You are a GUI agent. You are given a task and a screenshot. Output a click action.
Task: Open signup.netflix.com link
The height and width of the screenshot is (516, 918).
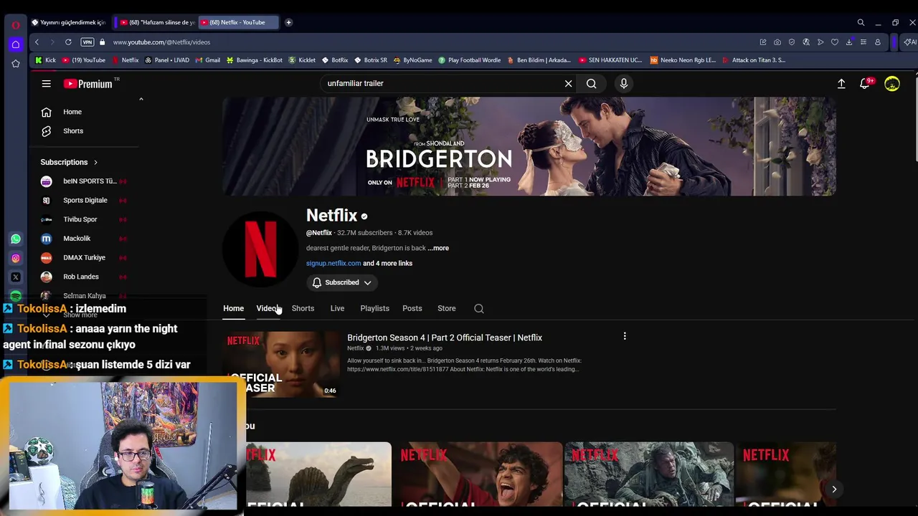pos(333,263)
